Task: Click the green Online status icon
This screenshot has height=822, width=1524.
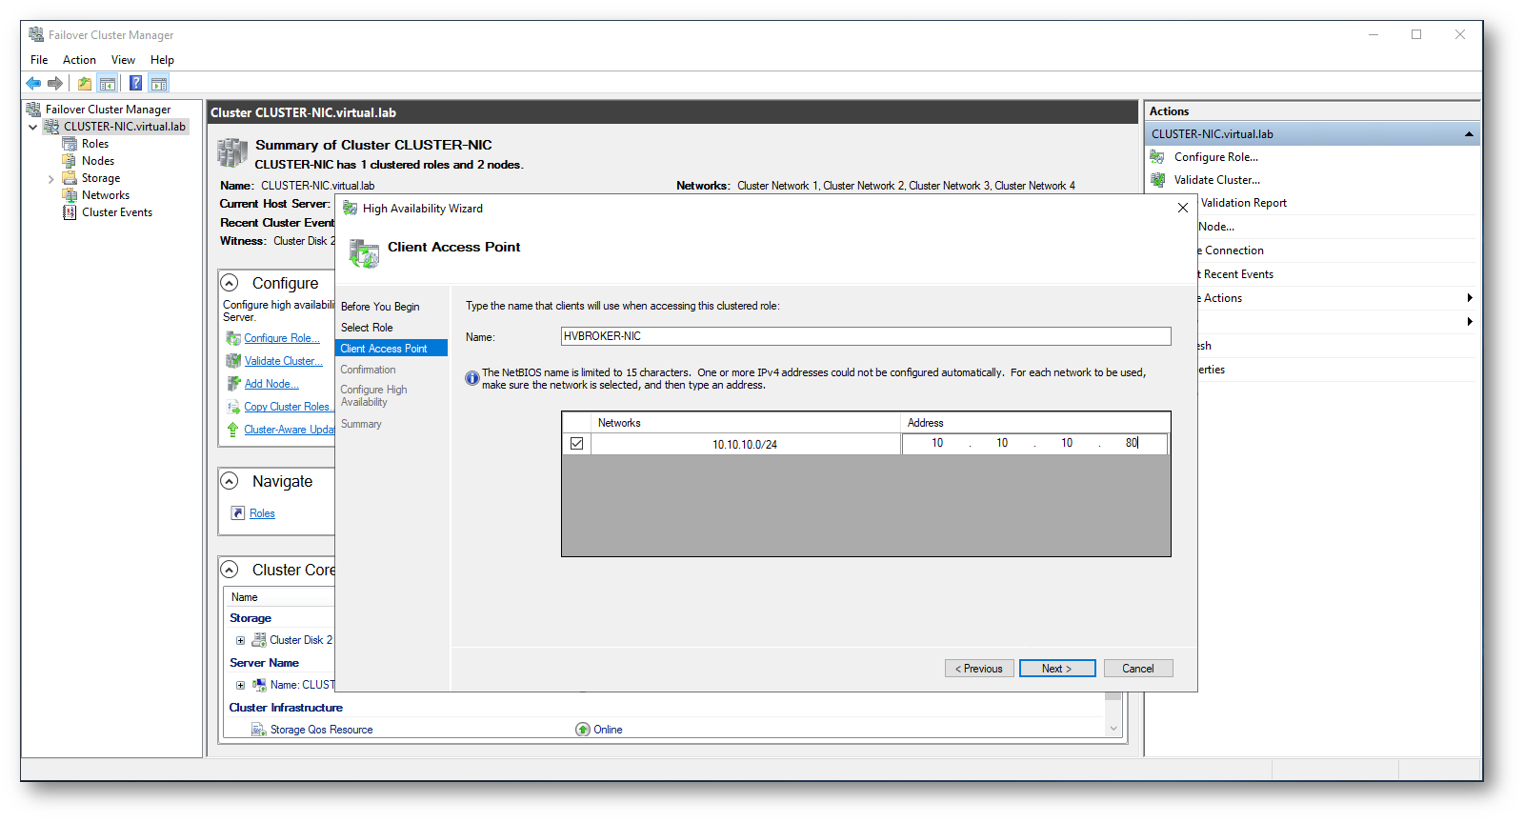Action: 583,730
